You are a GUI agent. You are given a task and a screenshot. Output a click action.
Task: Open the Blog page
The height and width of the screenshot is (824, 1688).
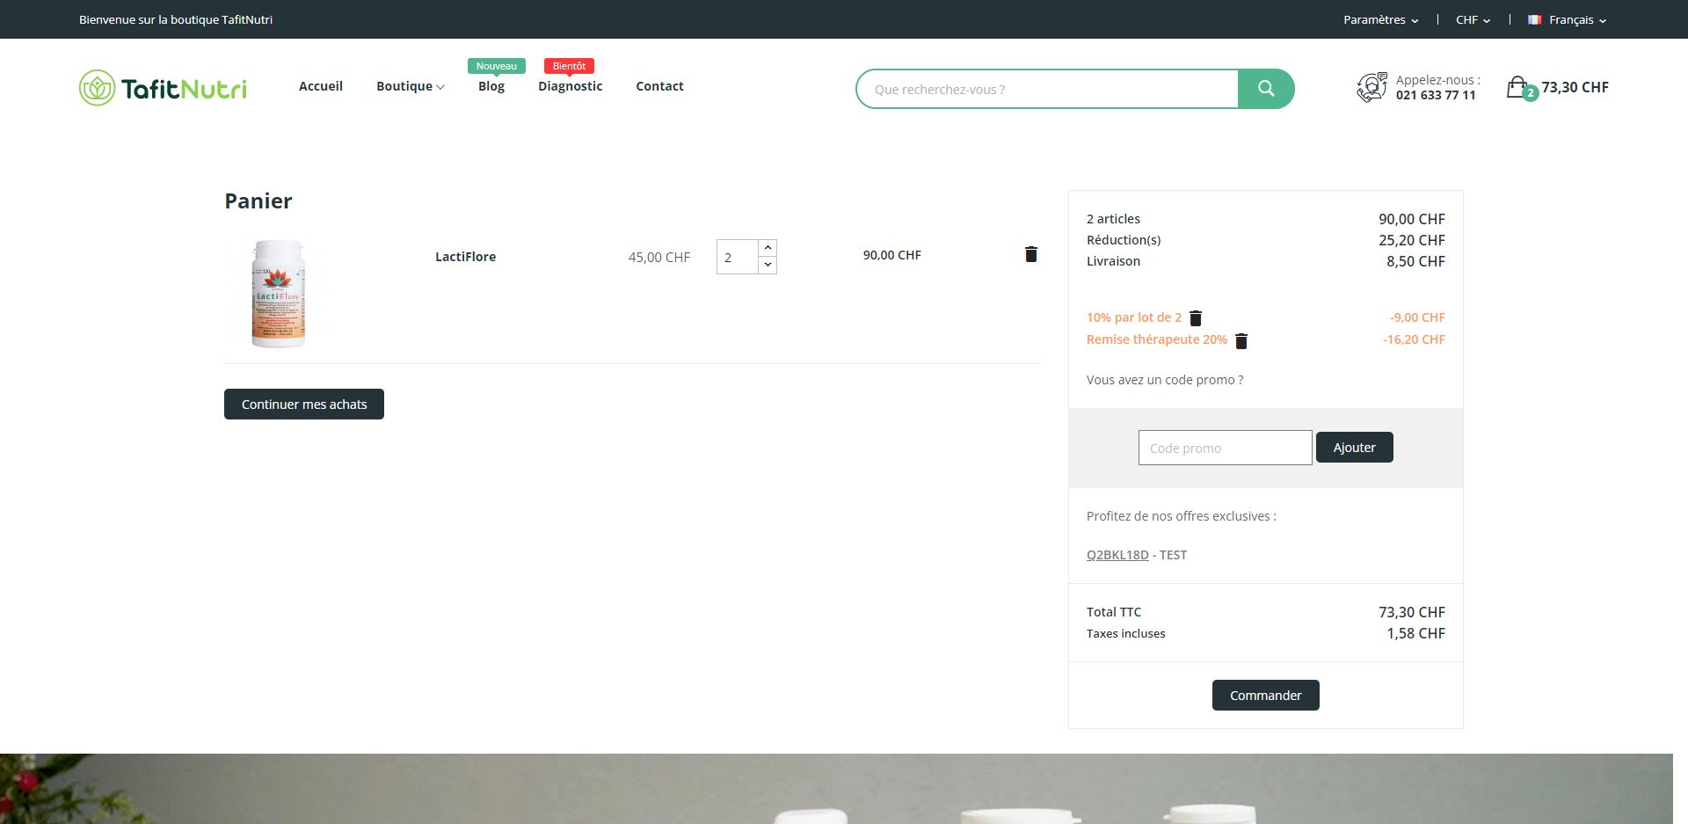coord(491,86)
